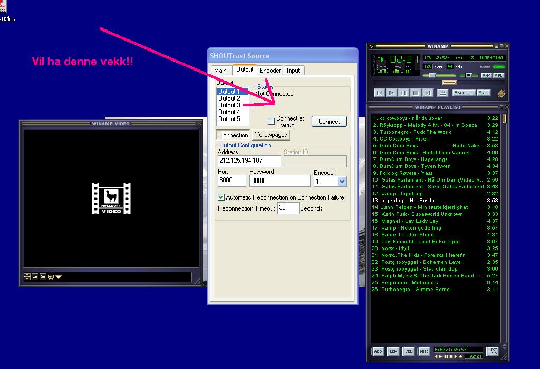Select Output 5 in the output list
Screen dimensions: 540x369
(233, 119)
